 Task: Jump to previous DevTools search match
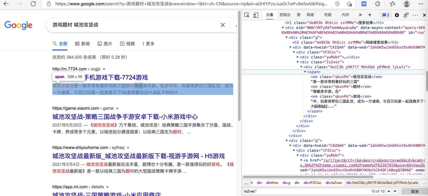(389, 191)
